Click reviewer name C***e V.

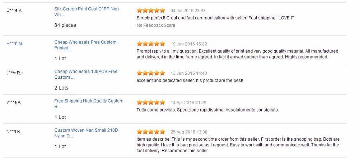tap(14, 10)
